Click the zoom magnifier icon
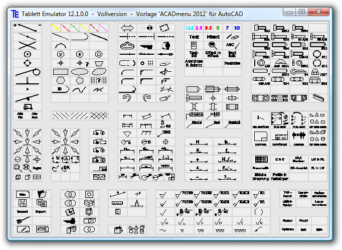Image resolution: width=342 pixels, height=250 pixels. 18,168
